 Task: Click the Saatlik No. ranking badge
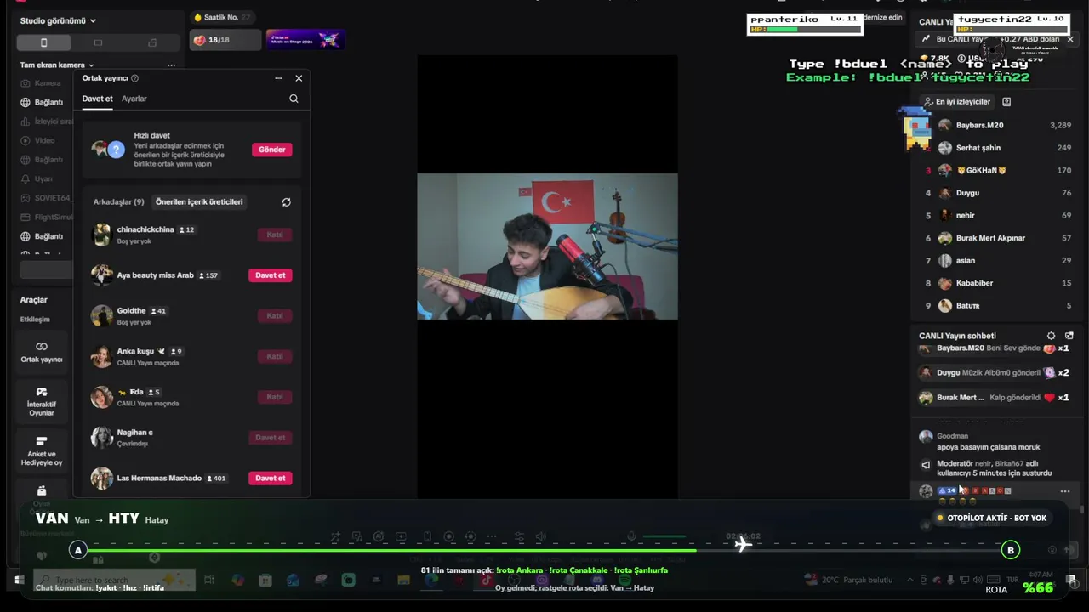(222, 17)
